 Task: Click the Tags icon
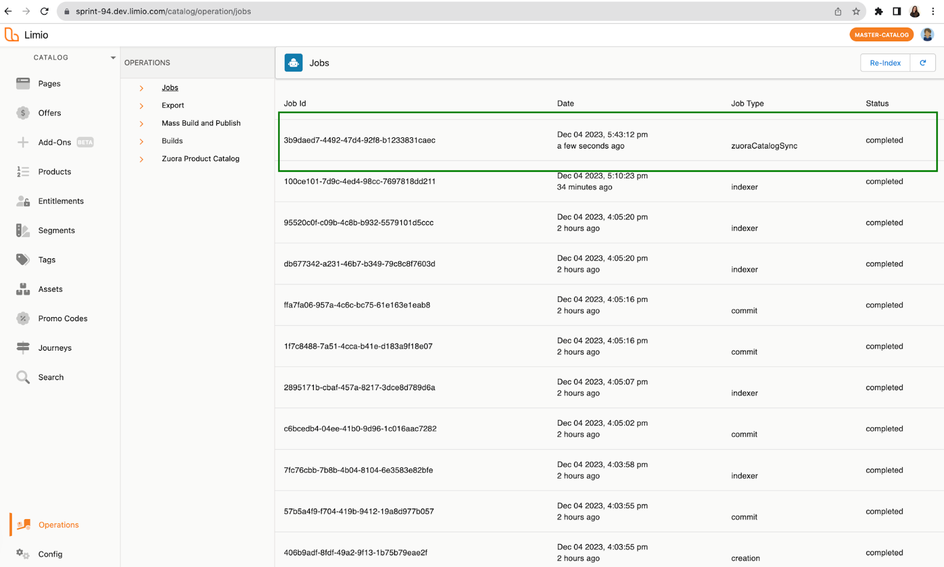[23, 259]
